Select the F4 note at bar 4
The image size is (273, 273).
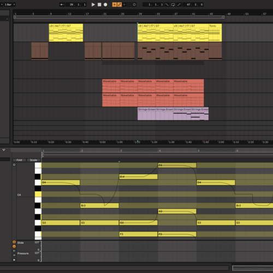click(x=177, y=165)
